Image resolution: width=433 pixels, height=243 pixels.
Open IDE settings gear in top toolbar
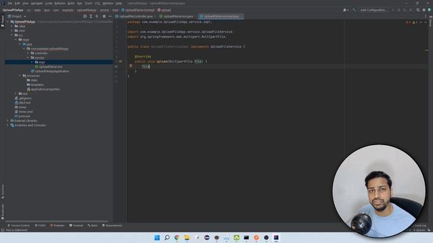click(424, 10)
